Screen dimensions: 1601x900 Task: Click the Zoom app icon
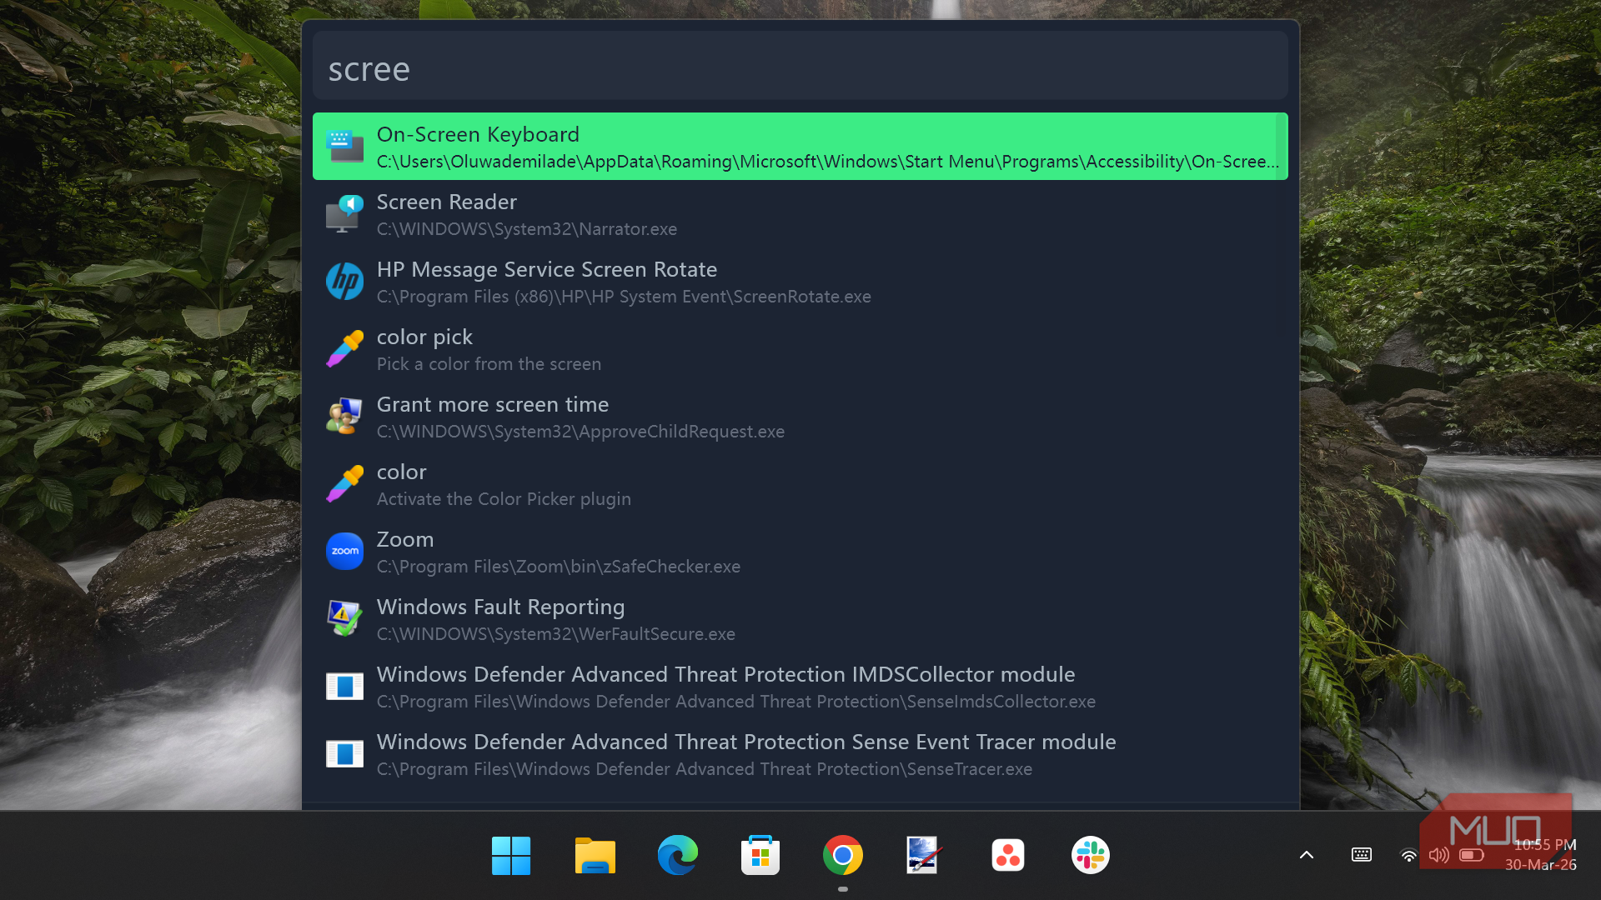click(x=344, y=552)
